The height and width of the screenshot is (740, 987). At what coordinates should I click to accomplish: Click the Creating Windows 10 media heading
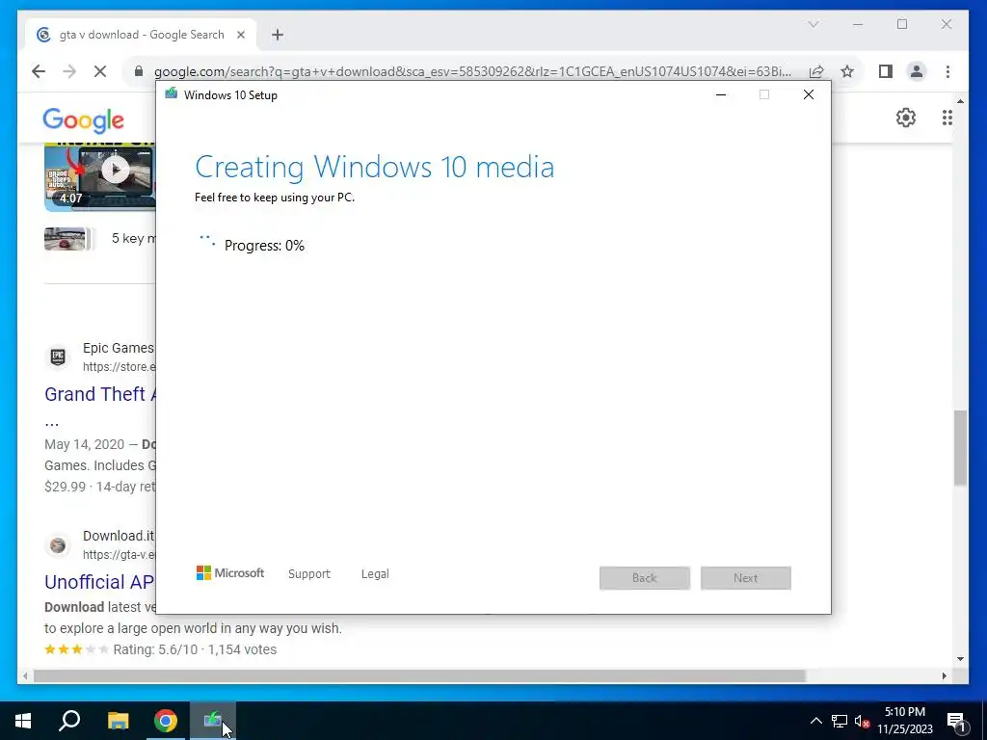coord(375,168)
